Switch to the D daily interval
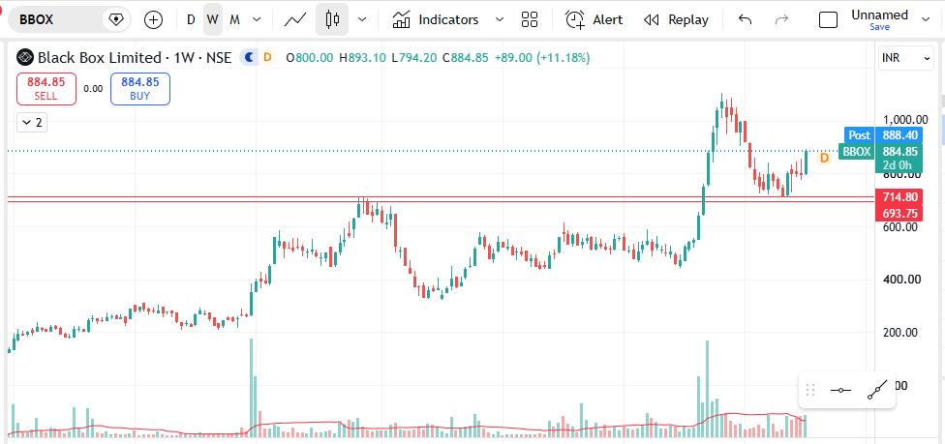945x444 pixels. 191,20
